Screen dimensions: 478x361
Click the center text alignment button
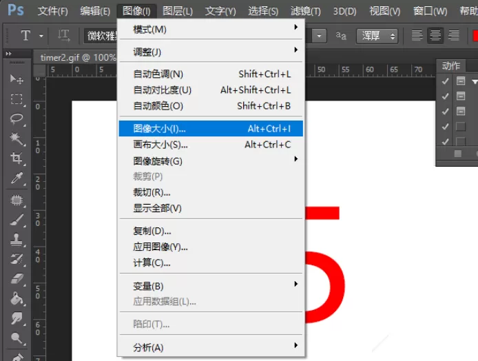435,36
